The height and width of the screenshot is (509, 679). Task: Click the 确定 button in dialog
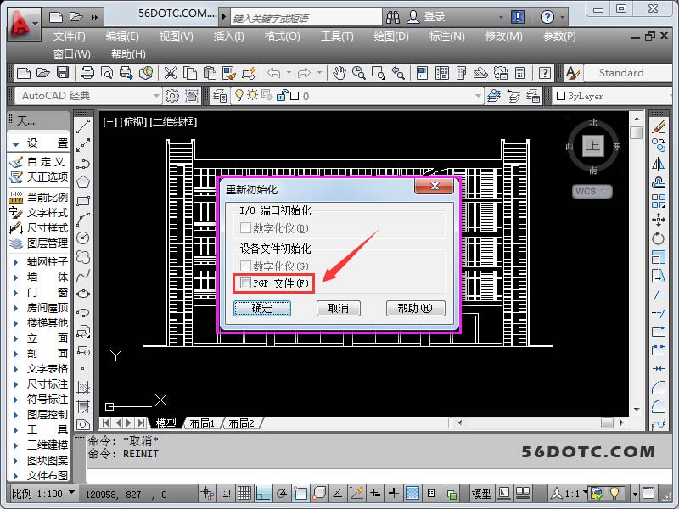pos(262,308)
